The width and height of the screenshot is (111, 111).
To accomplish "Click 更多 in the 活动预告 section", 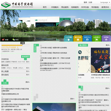I will pos(72,99).
